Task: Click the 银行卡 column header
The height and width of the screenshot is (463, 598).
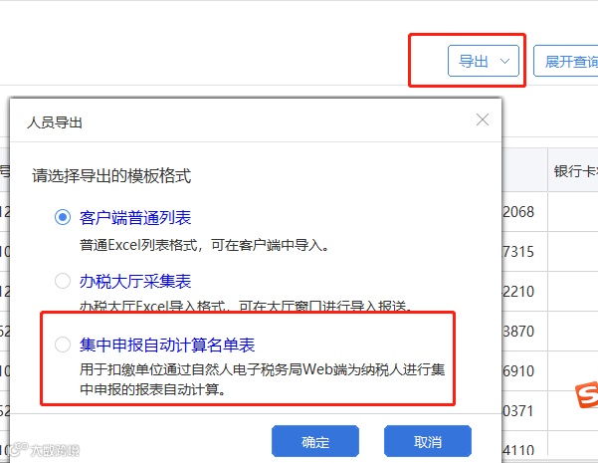Action: click(x=575, y=171)
